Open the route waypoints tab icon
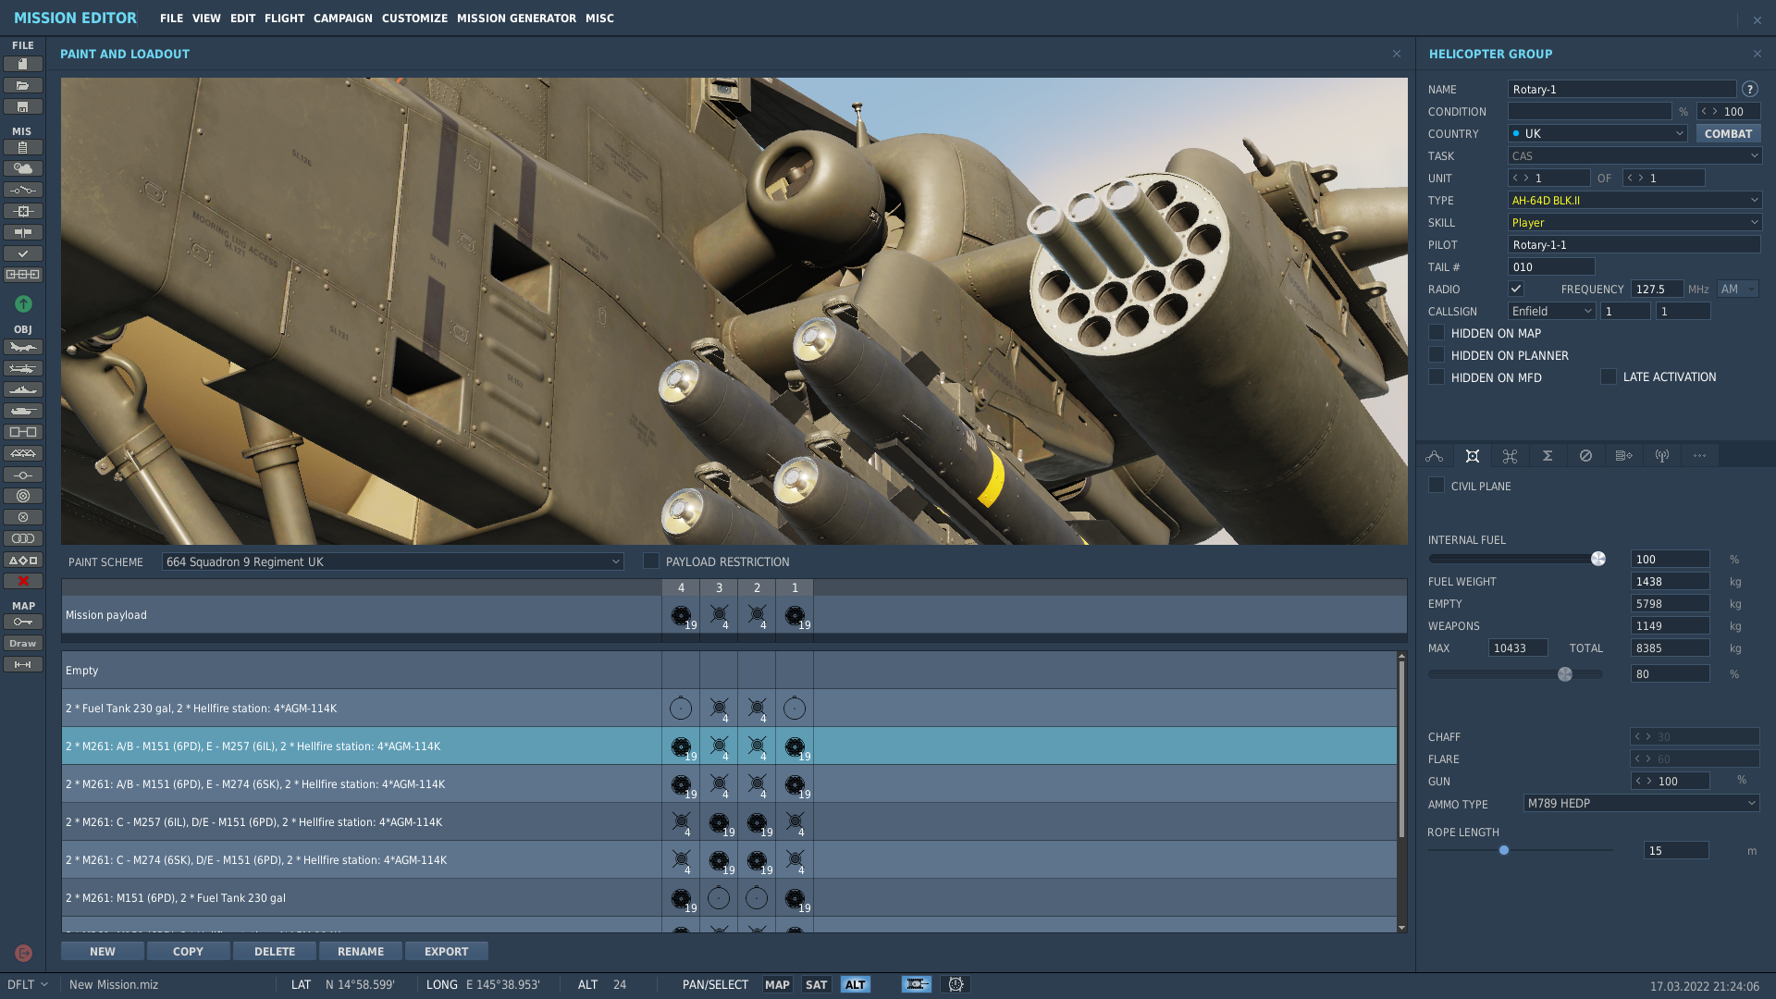This screenshot has width=1776, height=999. (1434, 455)
